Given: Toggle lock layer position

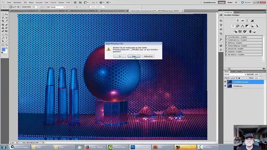Looking at the screenshot, I should 237,78.
